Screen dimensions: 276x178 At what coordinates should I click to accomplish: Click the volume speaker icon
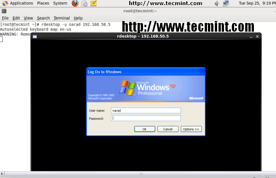pos(217,3)
